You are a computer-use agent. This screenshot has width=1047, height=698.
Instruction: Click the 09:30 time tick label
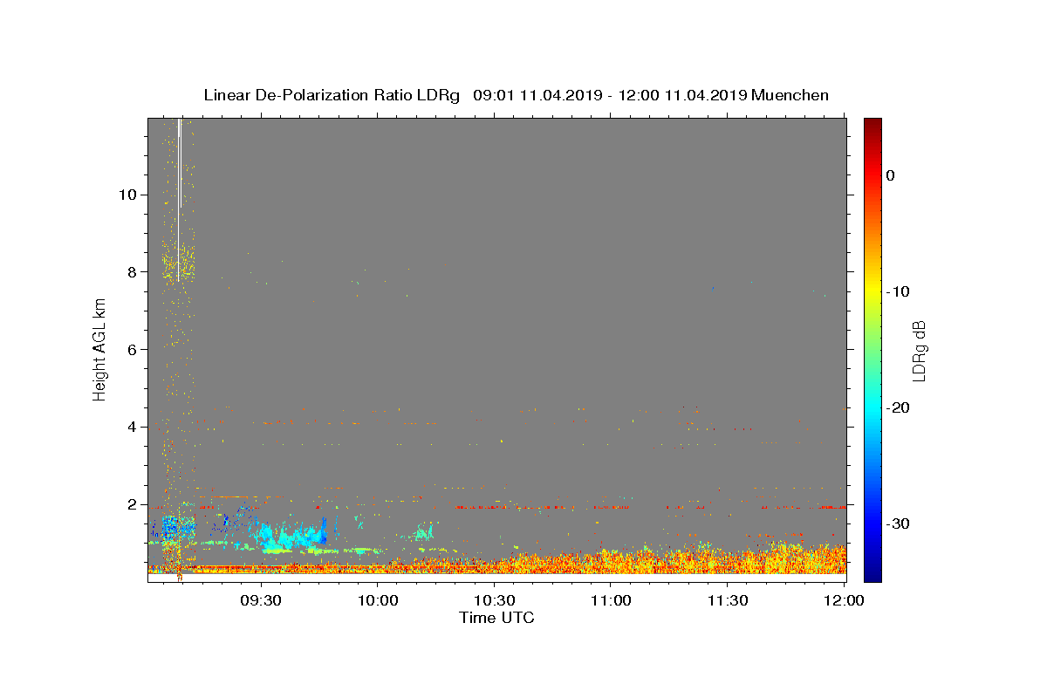coord(261,600)
